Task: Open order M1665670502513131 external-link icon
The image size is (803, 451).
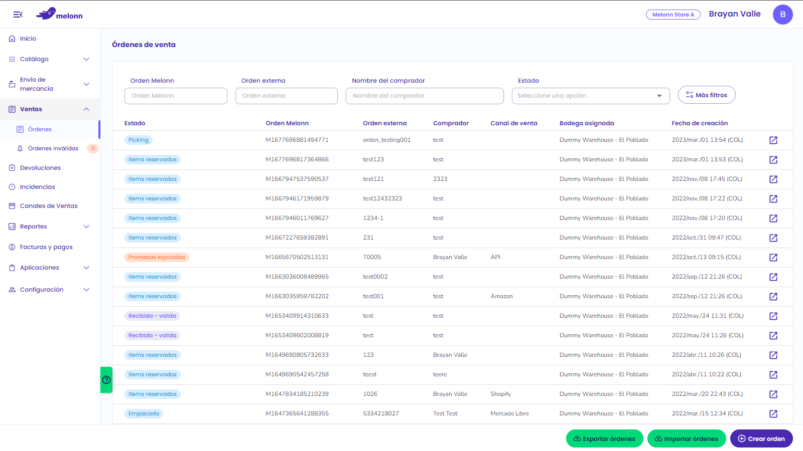Action: click(x=773, y=258)
